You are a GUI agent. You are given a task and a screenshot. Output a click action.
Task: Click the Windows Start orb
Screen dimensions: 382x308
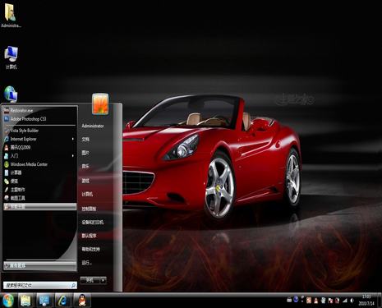point(8,301)
